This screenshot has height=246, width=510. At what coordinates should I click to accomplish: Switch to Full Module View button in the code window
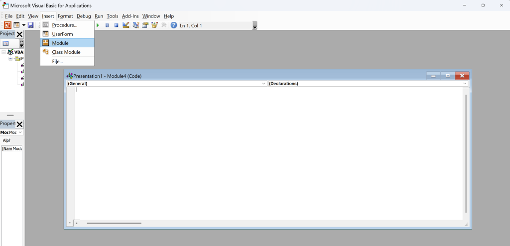coord(77,223)
